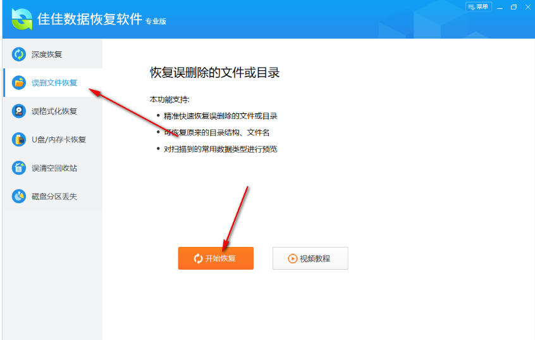Close the data recovery application

click(x=527, y=7)
